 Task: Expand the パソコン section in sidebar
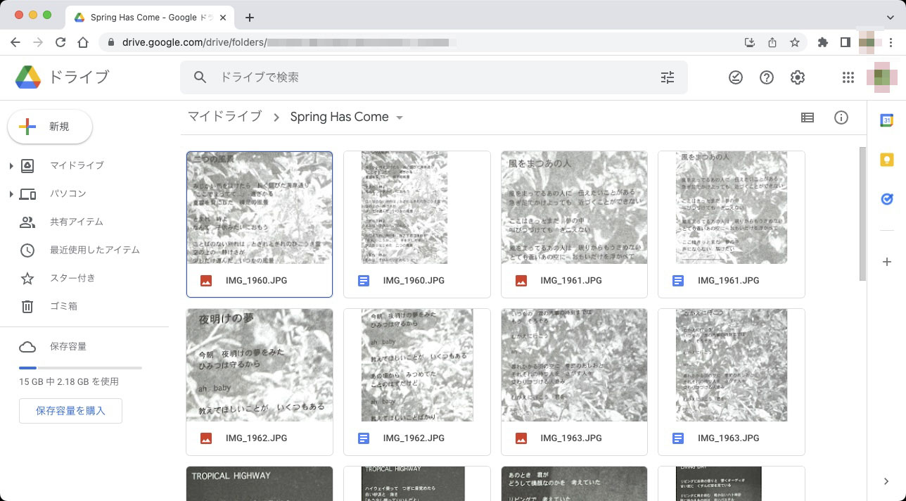tap(11, 194)
